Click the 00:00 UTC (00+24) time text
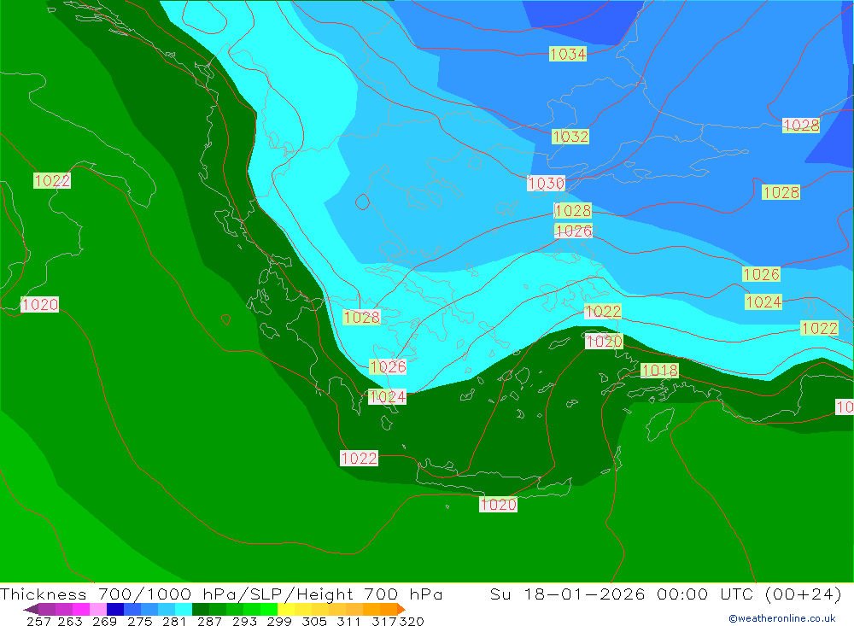This screenshot has height=626, width=854. [749, 594]
